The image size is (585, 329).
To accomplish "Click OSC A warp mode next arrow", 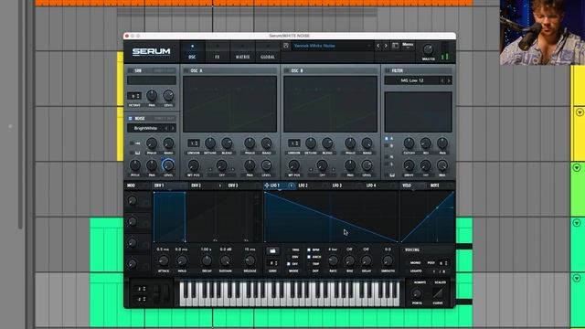I will pyautogui.click(x=233, y=169).
